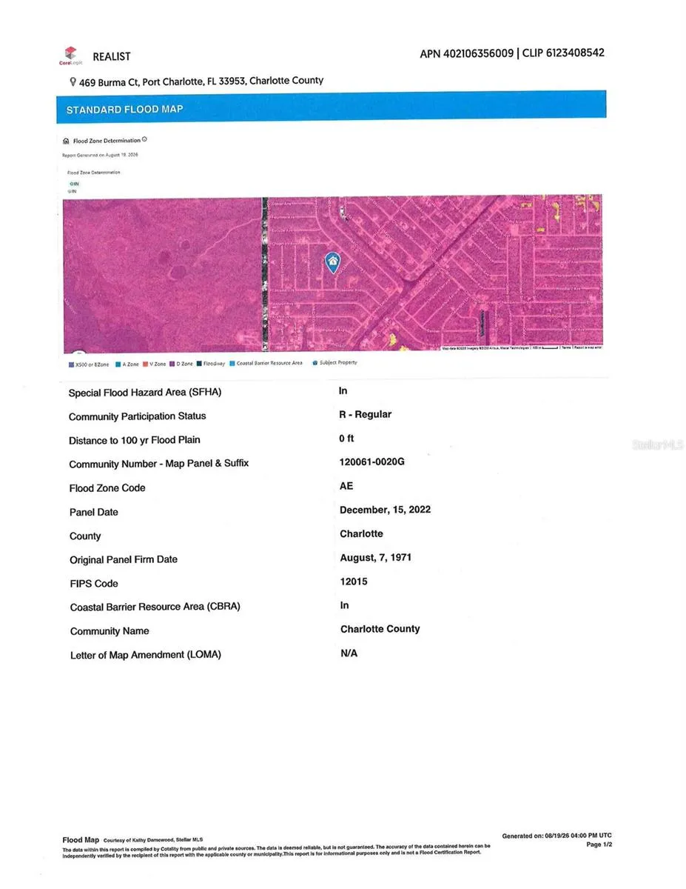Click the CBRA value 'In'
686x889 pixels.
pos(345,605)
